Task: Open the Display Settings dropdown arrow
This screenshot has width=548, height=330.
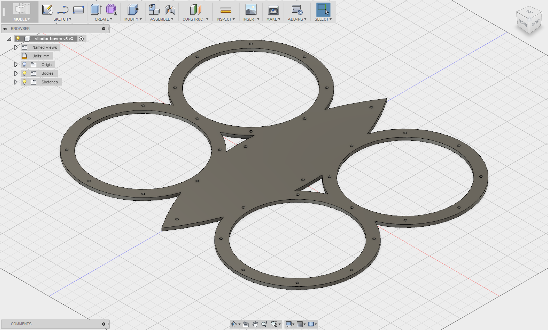Action: point(293,324)
